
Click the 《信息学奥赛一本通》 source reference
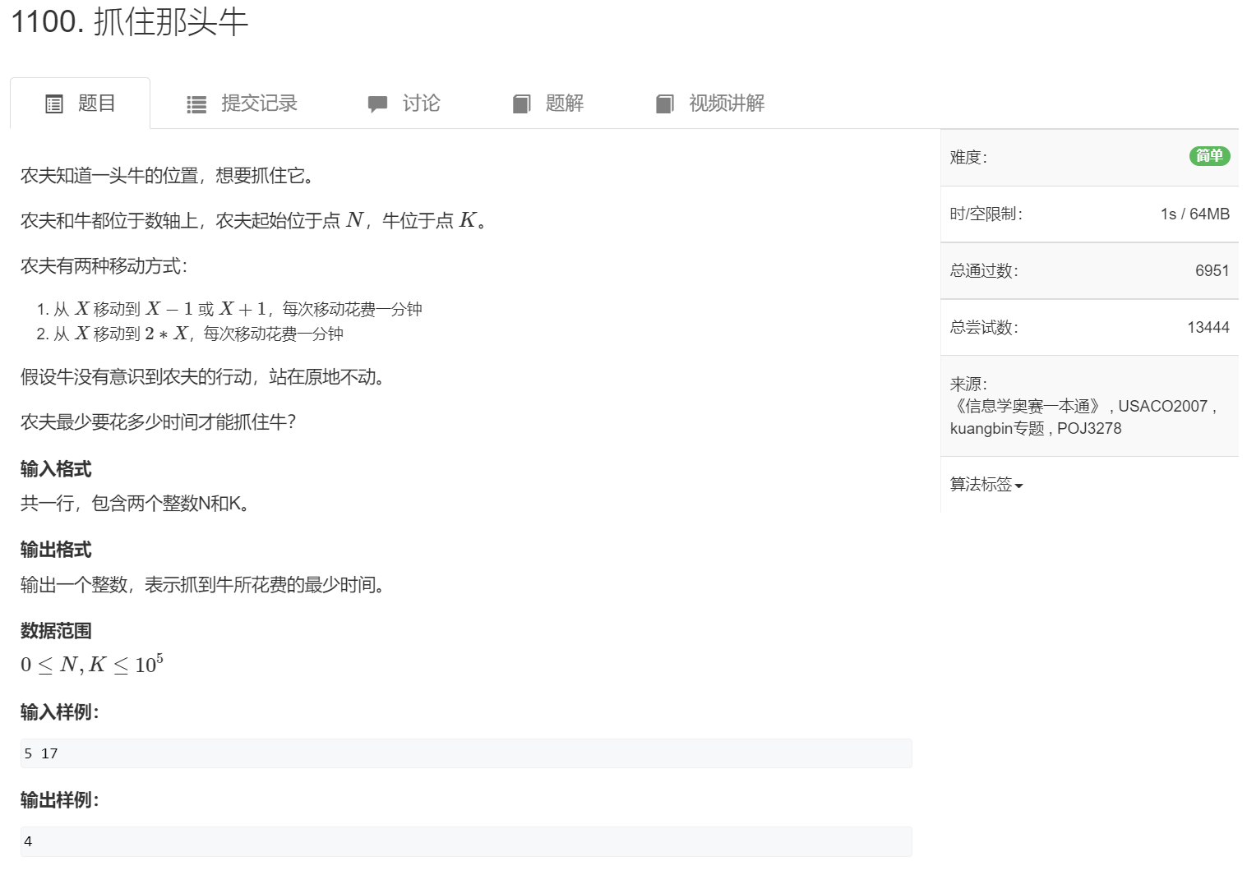click(1028, 406)
